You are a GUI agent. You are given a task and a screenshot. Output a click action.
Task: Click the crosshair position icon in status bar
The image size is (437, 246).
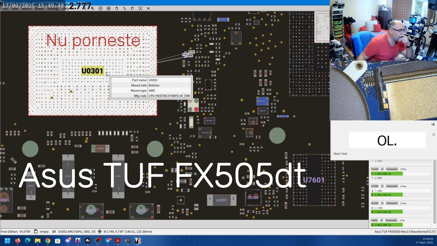coord(100,231)
